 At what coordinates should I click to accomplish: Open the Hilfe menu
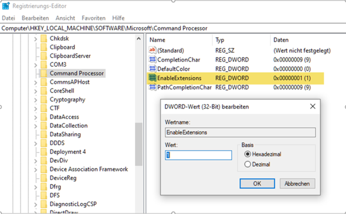[x=118, y=18]
